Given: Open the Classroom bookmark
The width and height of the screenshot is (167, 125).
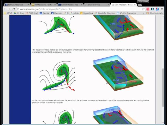Looking at the screenshot, I should (57, 13).
